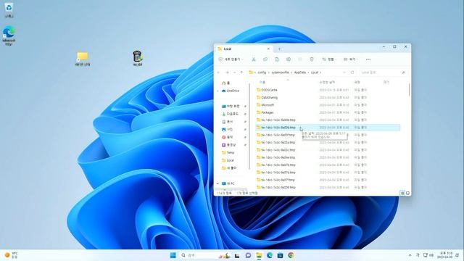Select the Local tab in Explorer

(244, 49)
